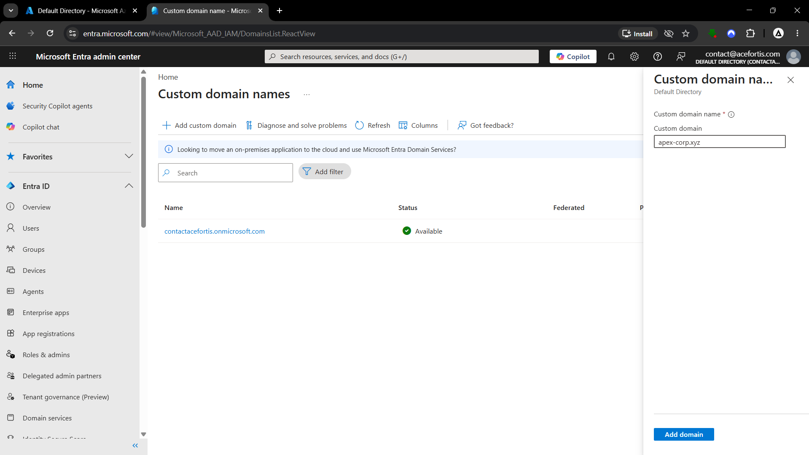Open the Columns chooser
Screen dimensions: 809x455
click(418, 125)
